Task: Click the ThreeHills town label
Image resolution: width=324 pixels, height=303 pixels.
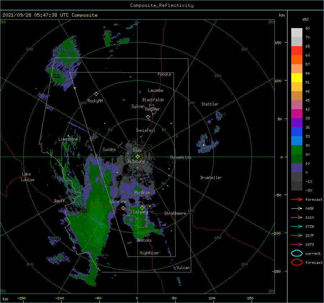Action: click(180, 157)
